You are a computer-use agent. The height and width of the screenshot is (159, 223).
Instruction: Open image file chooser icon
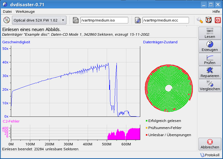(75, 20)
